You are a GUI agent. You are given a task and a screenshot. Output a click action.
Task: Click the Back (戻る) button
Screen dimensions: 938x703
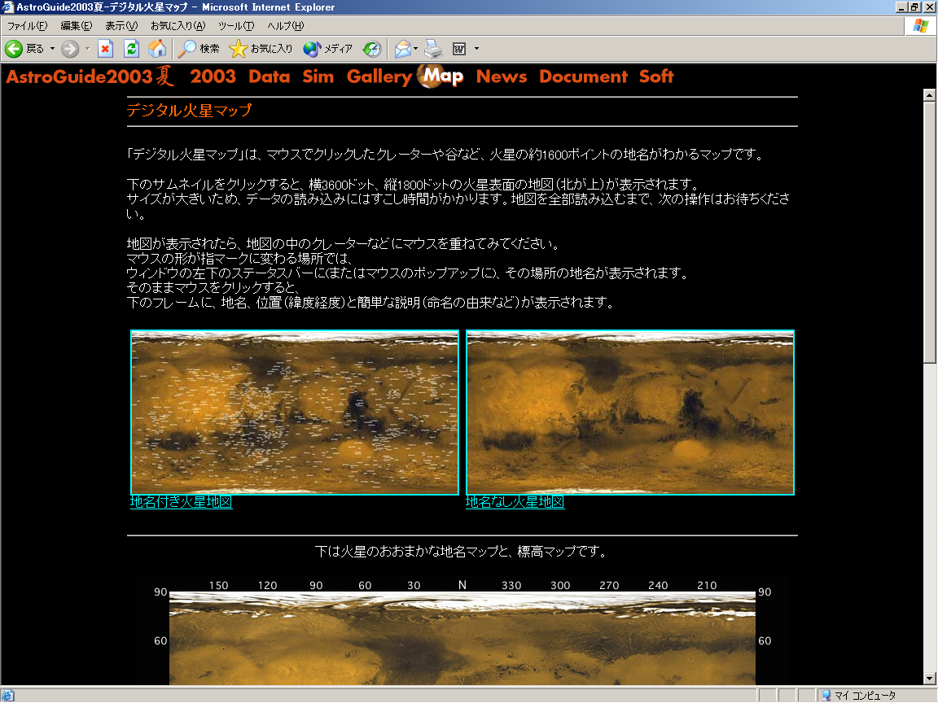click(24, 49)
